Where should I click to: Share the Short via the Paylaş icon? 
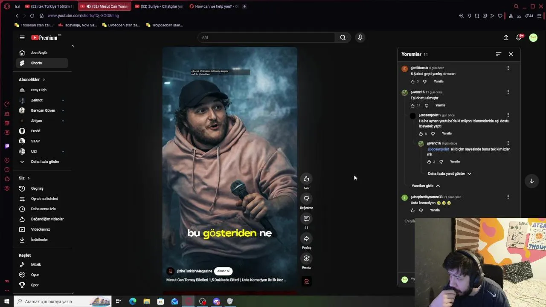point(306,239)
